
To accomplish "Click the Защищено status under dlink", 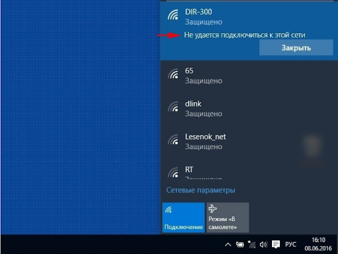I will (x=203, y=114).
